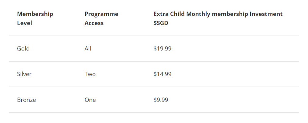Select the Extra Child Monthly membership Investment header
Viewport: 308px width, 123px height.
218,14
